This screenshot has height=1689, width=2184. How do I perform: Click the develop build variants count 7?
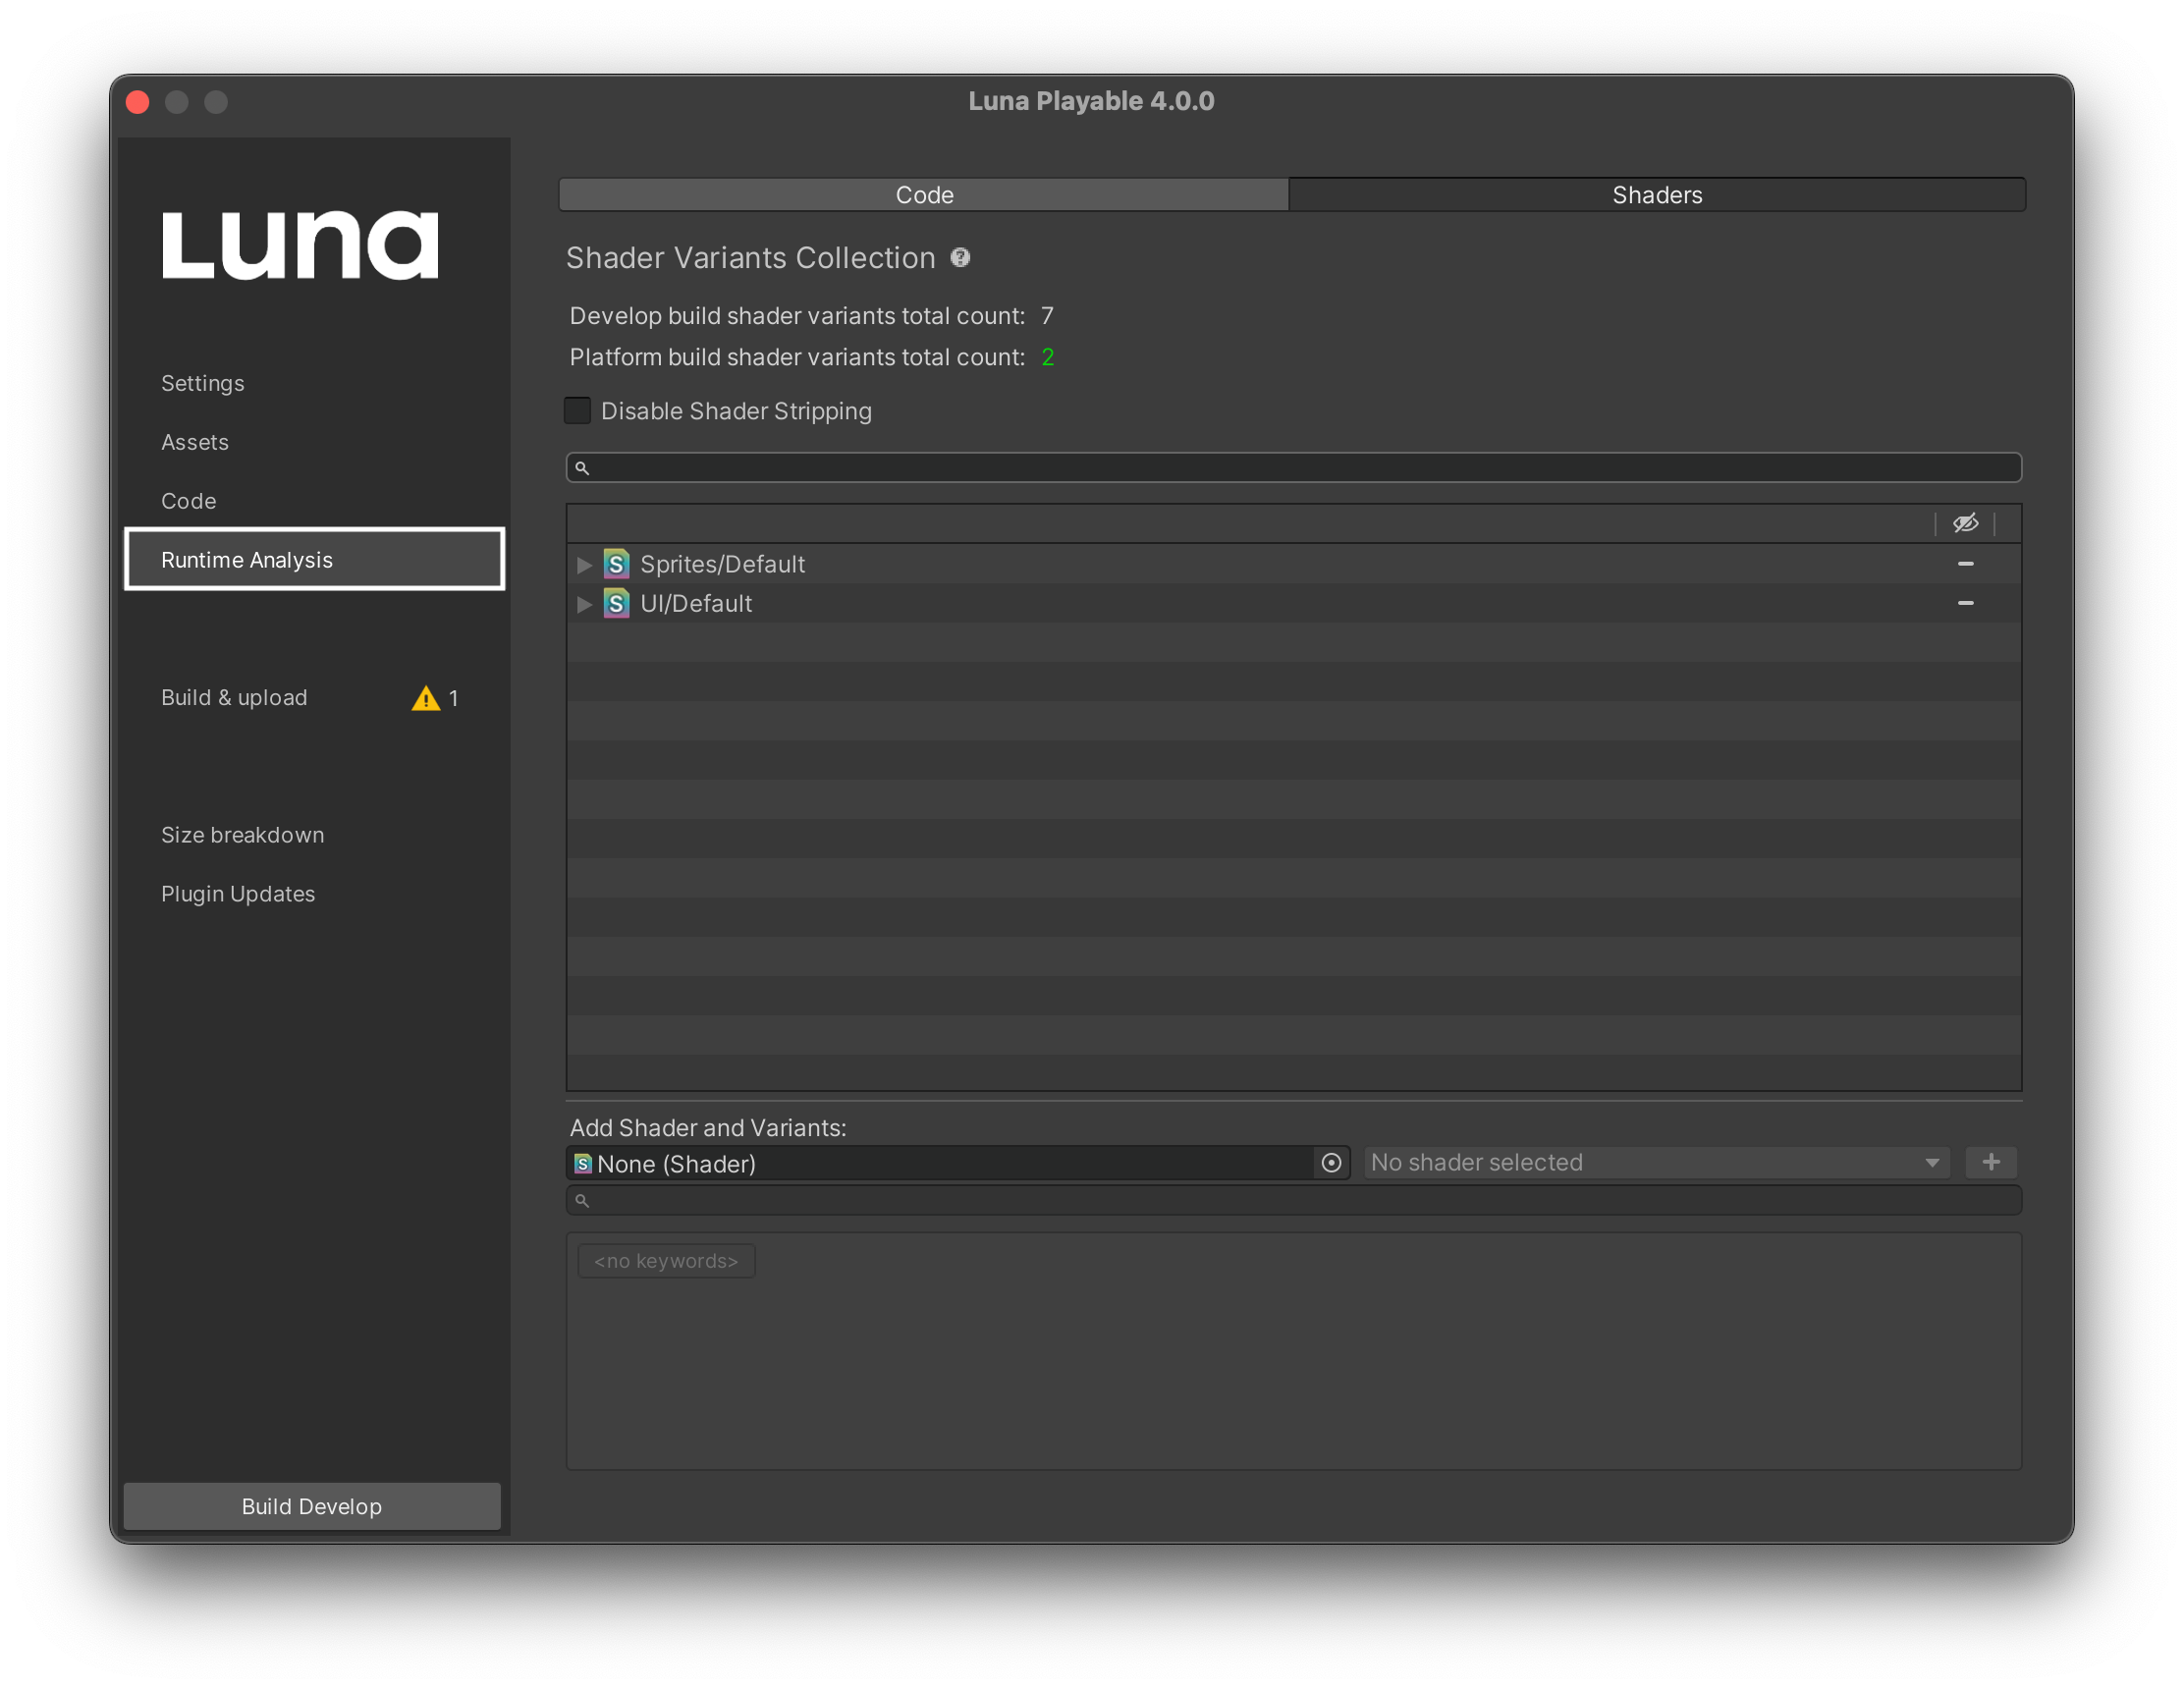coord(1047,316)
